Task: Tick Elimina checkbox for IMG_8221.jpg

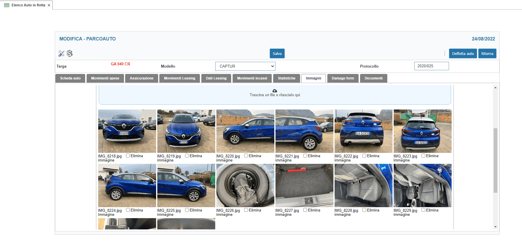Action: coord(305,156)
